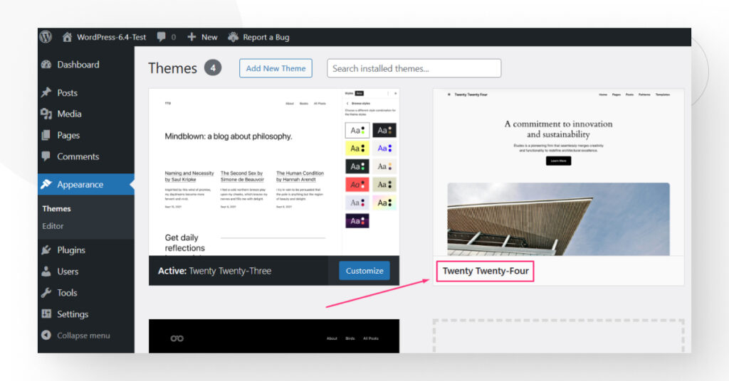Click the Twenty Twenty-Four theme name
Screen dimensions: 729x381
pyautogui.click(x=486, y=271)
